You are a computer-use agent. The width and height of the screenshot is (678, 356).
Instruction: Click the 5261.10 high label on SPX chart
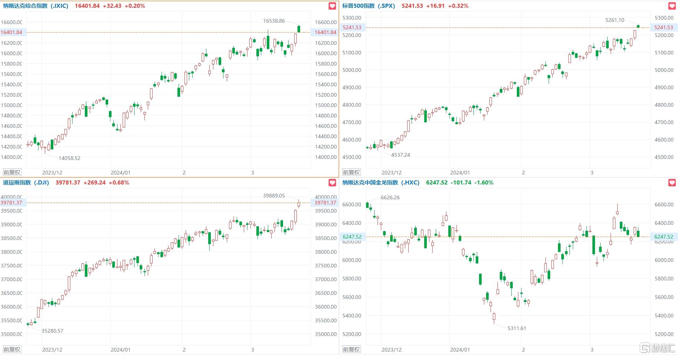[x=615, y=20]
